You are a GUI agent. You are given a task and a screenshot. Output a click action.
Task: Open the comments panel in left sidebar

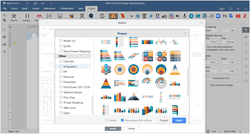4,37
